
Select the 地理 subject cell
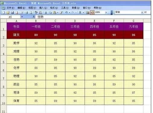click(16, 51)
